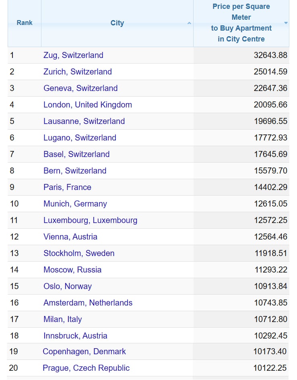The image size is (297, 380).
Task: Click the Geneva, Switzerland city link
Action: [x=80, y=88]
